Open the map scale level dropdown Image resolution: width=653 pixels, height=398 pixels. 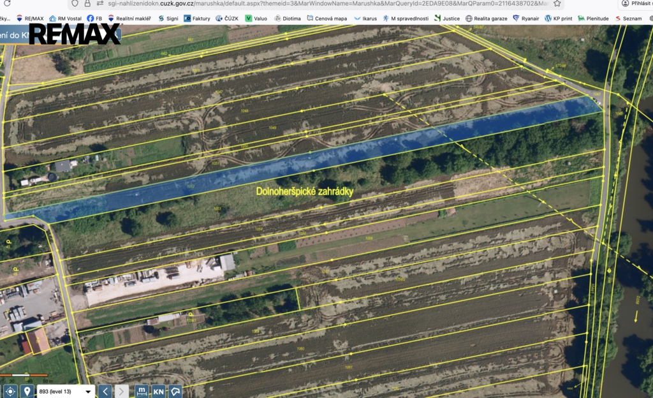(x=66, y=392)
